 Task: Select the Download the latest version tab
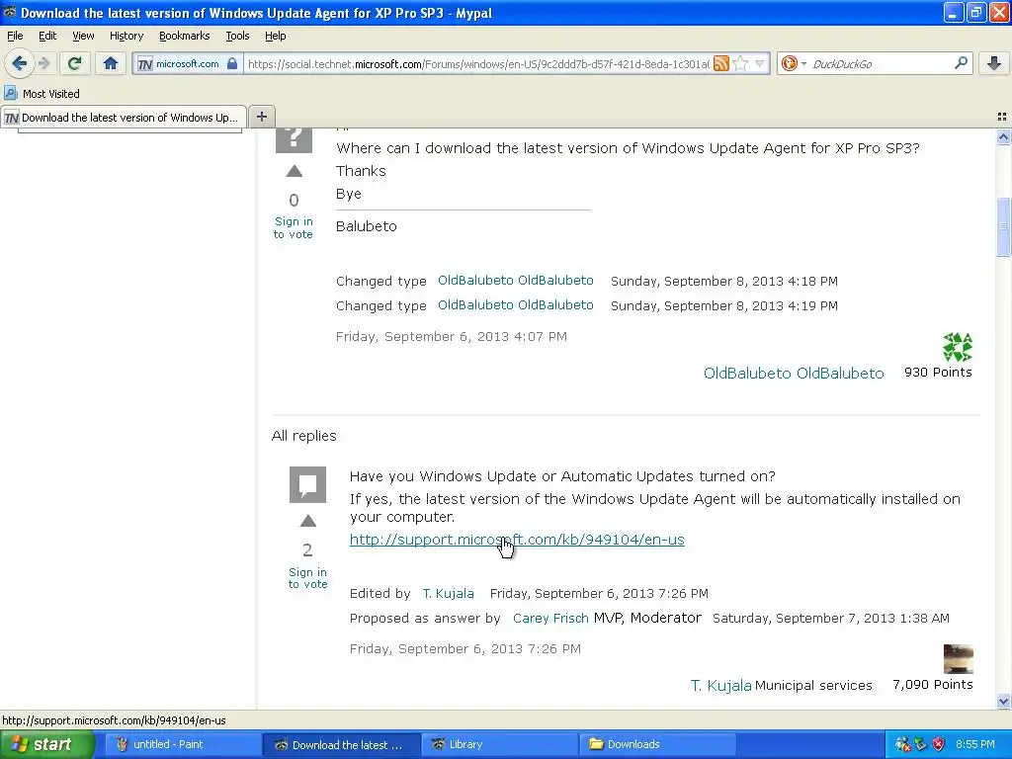[124, 117]
